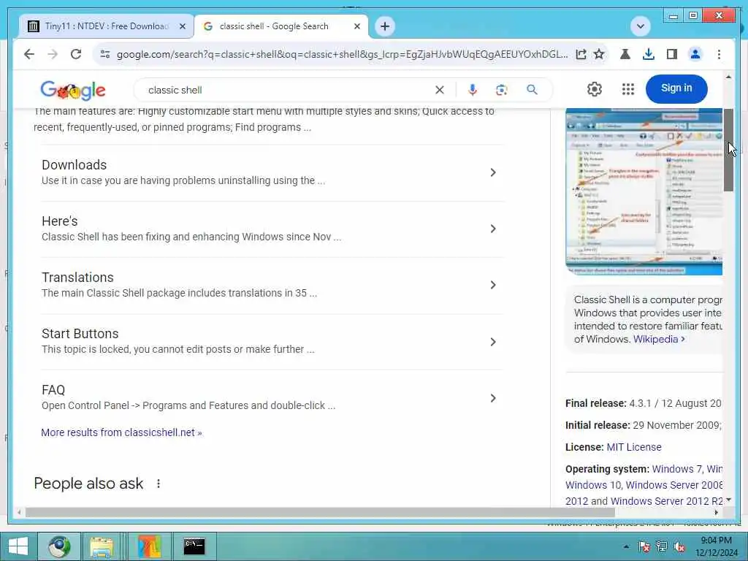748x561 pixels.
Task: Click the Sign in button
Action: 676,88
